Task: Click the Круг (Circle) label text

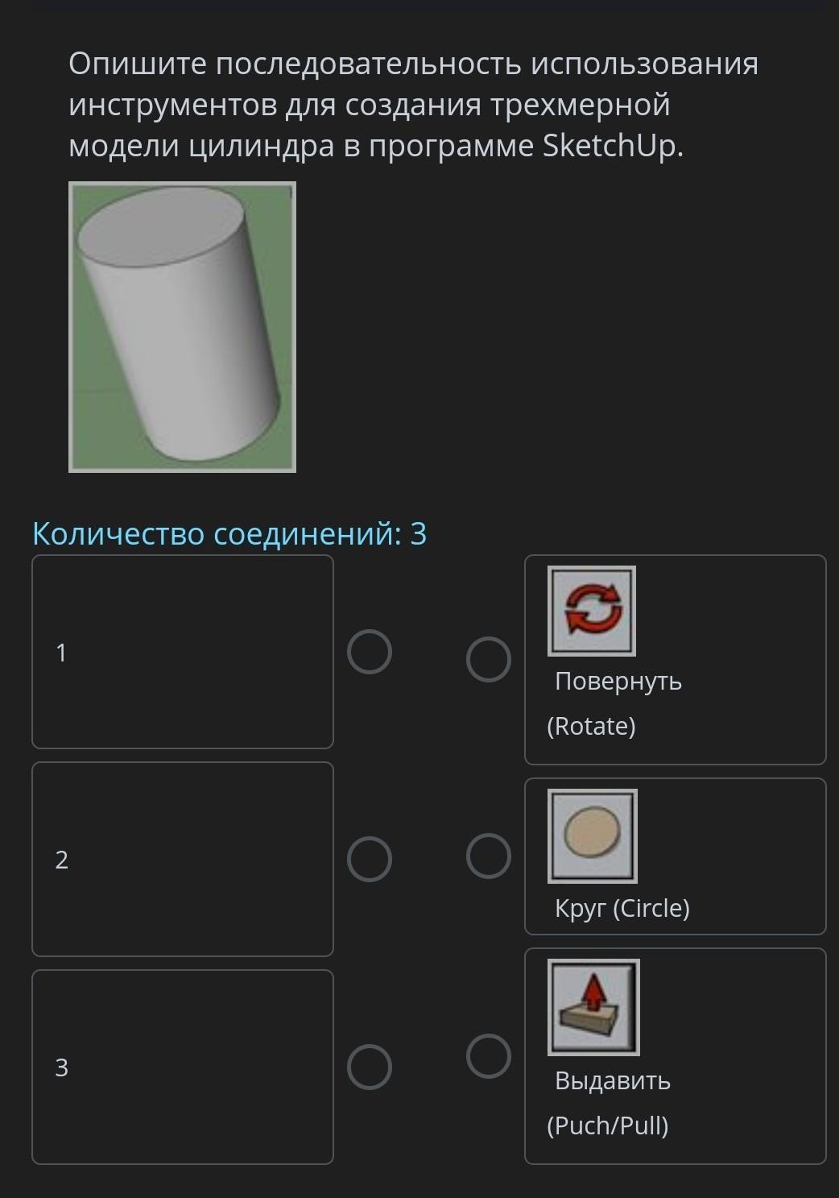Action: tap(622, 908)
